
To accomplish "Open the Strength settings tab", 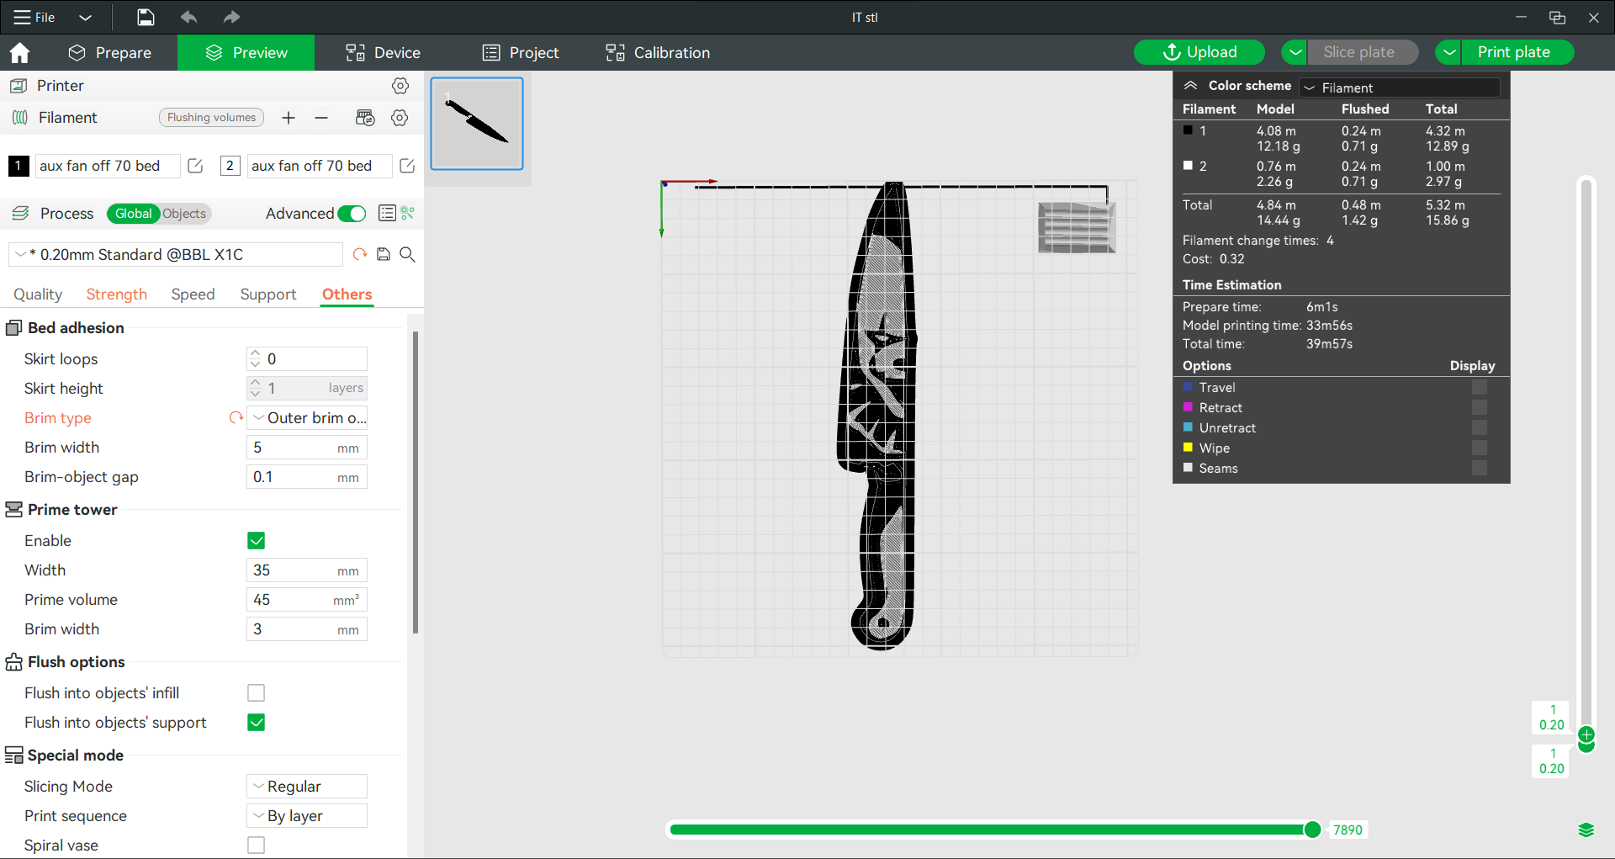I will click(116, 294).
